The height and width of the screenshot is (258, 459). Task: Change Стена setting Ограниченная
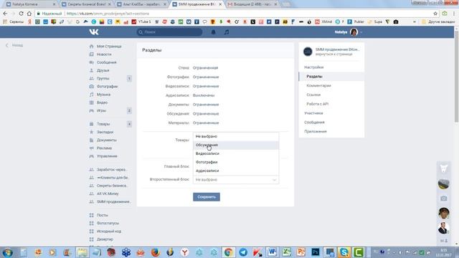click(x=206, y=68)
